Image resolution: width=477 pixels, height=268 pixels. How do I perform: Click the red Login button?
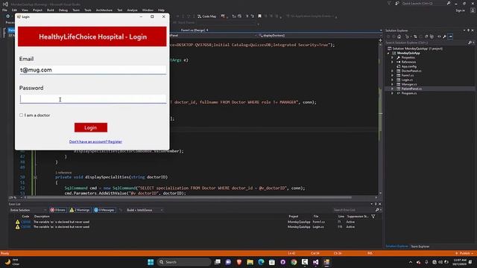(x=91, y=127)
